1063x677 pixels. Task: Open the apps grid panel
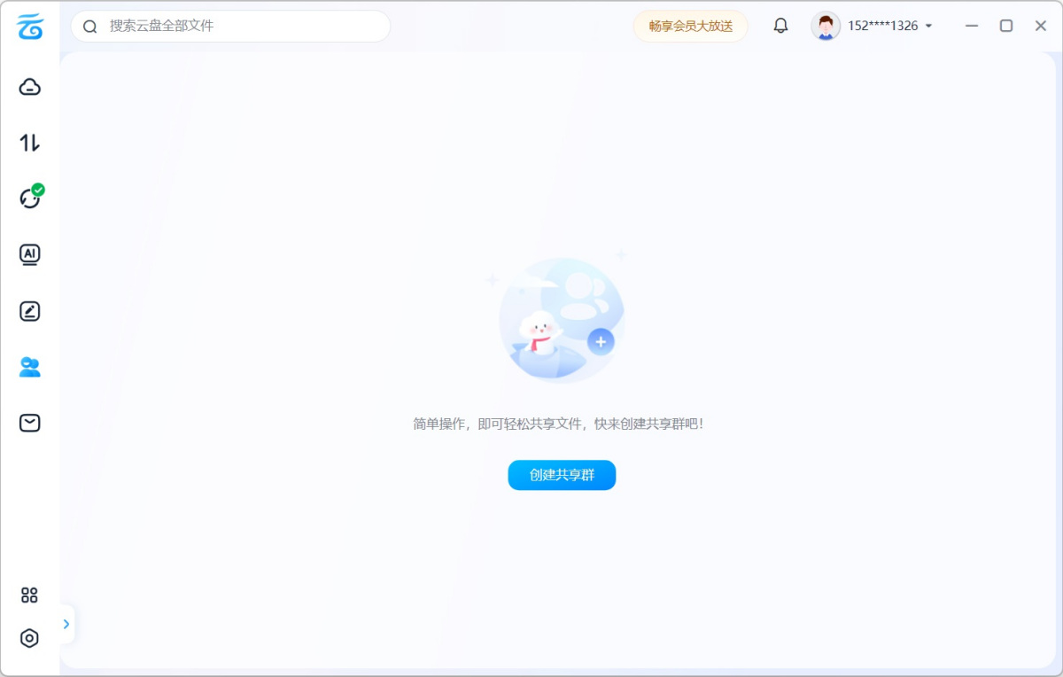point(29,595)
